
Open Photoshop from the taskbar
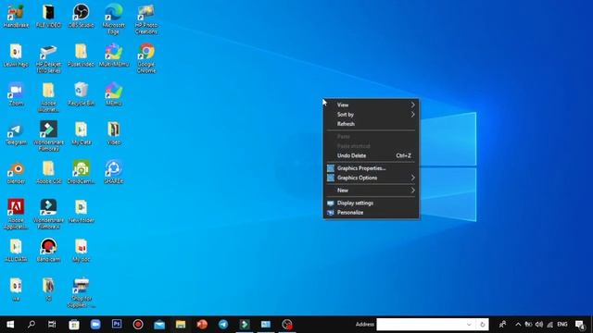point(117,324)
